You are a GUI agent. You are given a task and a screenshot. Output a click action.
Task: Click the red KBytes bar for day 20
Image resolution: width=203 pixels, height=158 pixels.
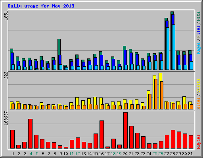(x=125, y=130)
